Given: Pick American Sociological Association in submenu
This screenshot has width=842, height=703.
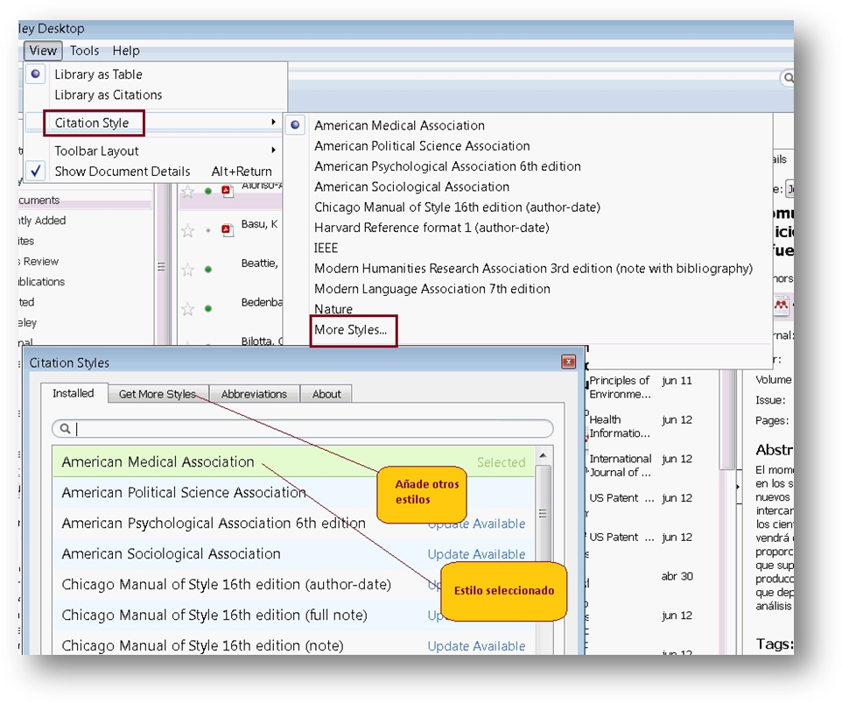Looking at the screenshot, I should pos(412,186).
